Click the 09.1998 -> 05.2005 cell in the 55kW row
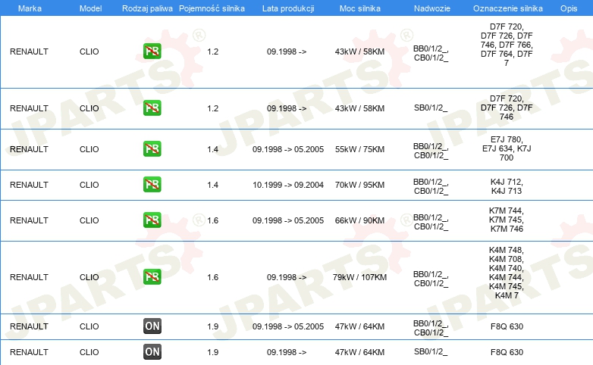Screen dimensions: 593x365 coord(288,149)
